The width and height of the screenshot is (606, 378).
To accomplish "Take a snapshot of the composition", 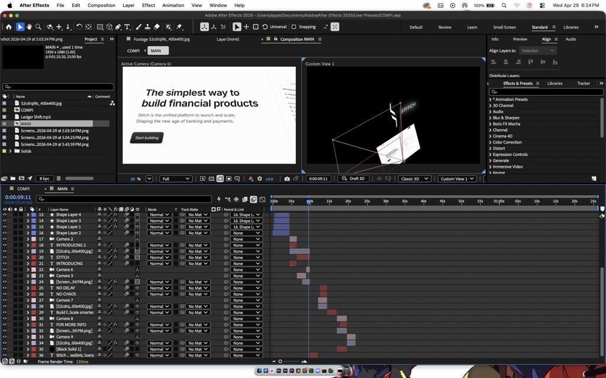I will [x=287, y=178].
